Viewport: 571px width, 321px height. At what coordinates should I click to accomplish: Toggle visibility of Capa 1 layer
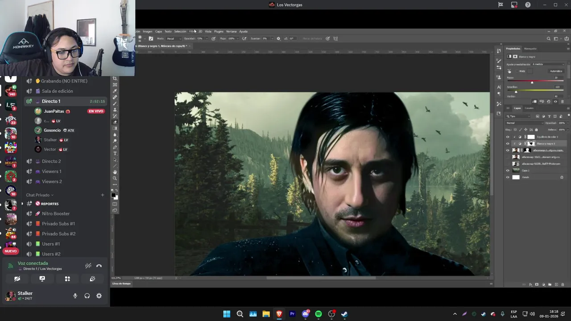click(x=507, y=170)
